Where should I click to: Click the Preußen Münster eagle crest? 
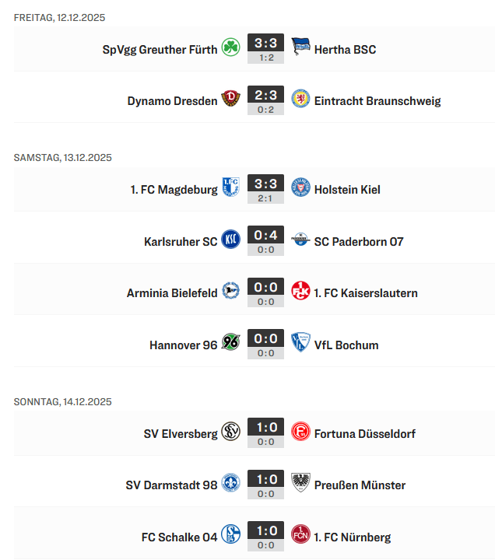(300, 485)
